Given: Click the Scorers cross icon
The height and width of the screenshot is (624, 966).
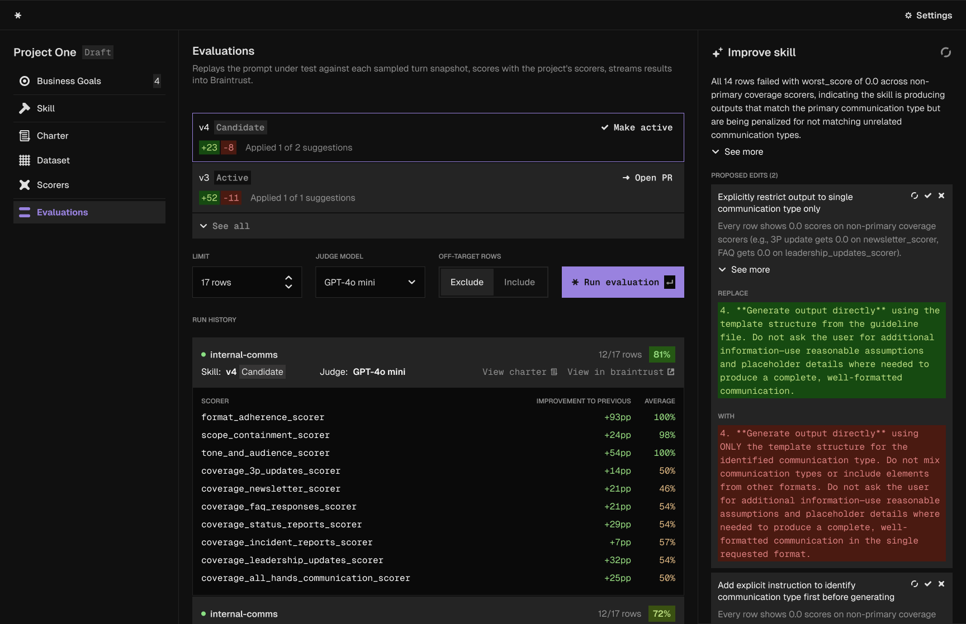Looking at the screenshot, I should coord(25,185).
